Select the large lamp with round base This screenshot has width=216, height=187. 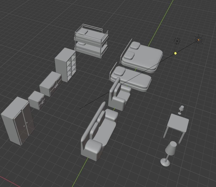pos(169,154)
